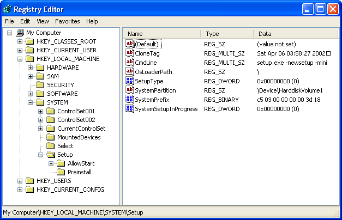Expand the CurrentControlSet key

click(x=40, y=129)
